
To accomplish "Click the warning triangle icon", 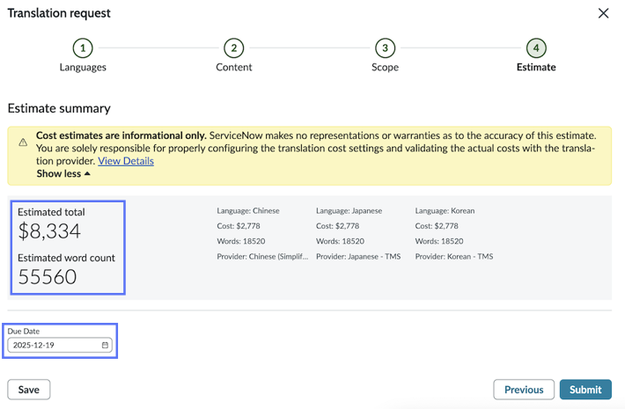I will (23, 142).
